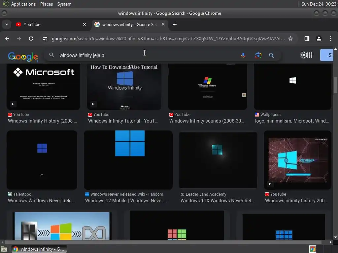This screenshot has height=253, width=338.
Task: Submit search with magnifier button
Action: (x=271, y=55)
